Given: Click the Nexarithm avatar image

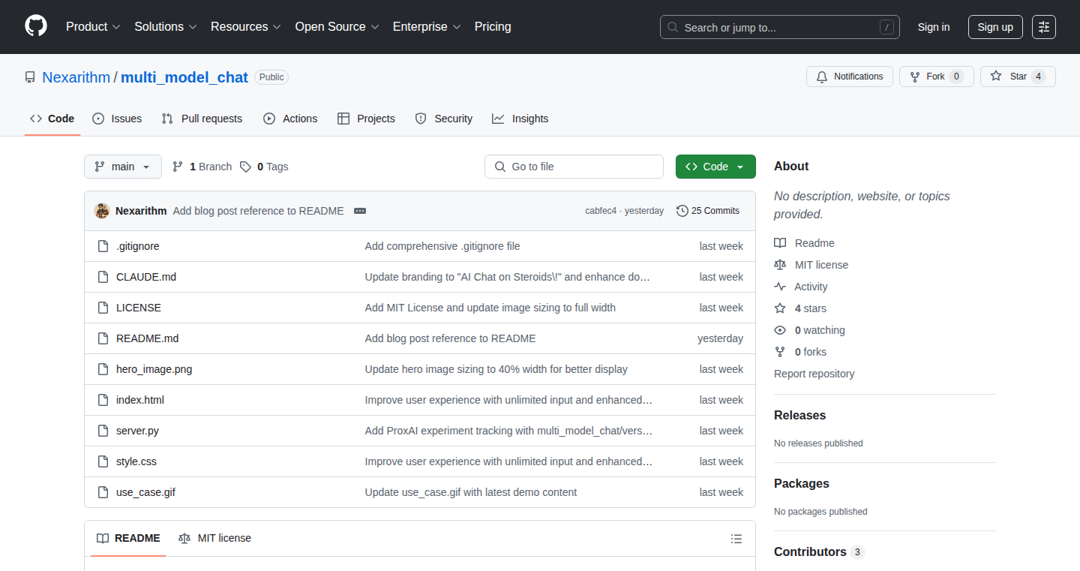Looking at the screenshot, I should 102,211.
